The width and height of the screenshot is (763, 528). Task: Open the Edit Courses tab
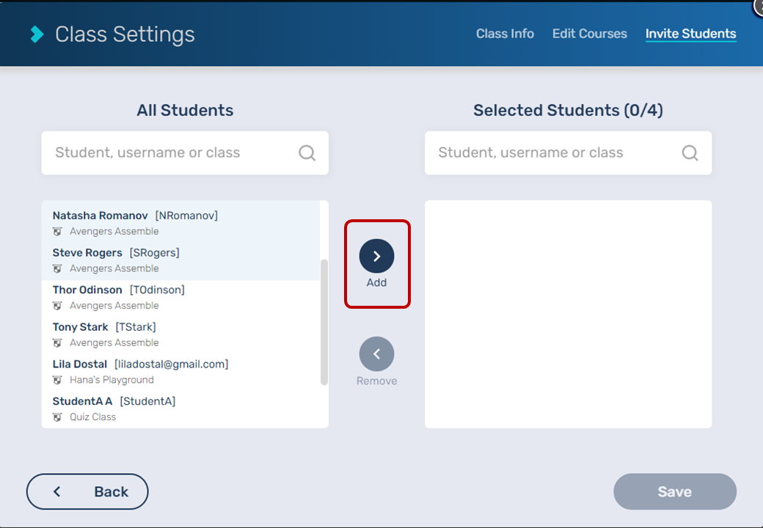[589, 34]
